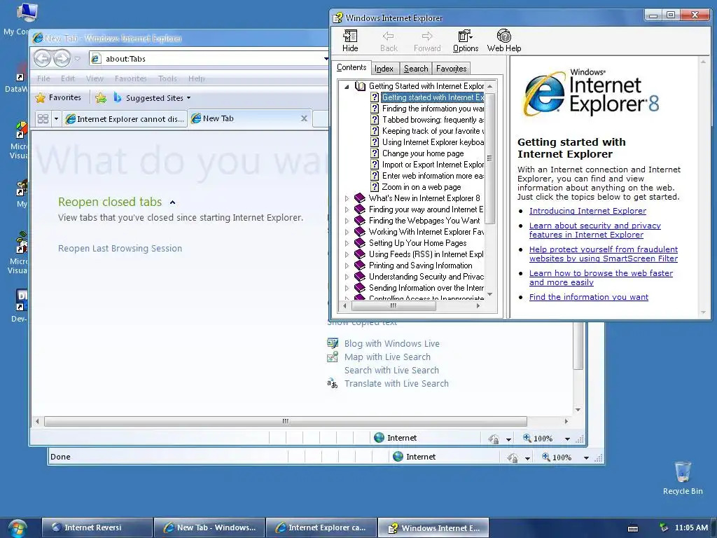Select Tabbed browsing: frequently asked topic
The image size is (717, 538).
point(433,120)
